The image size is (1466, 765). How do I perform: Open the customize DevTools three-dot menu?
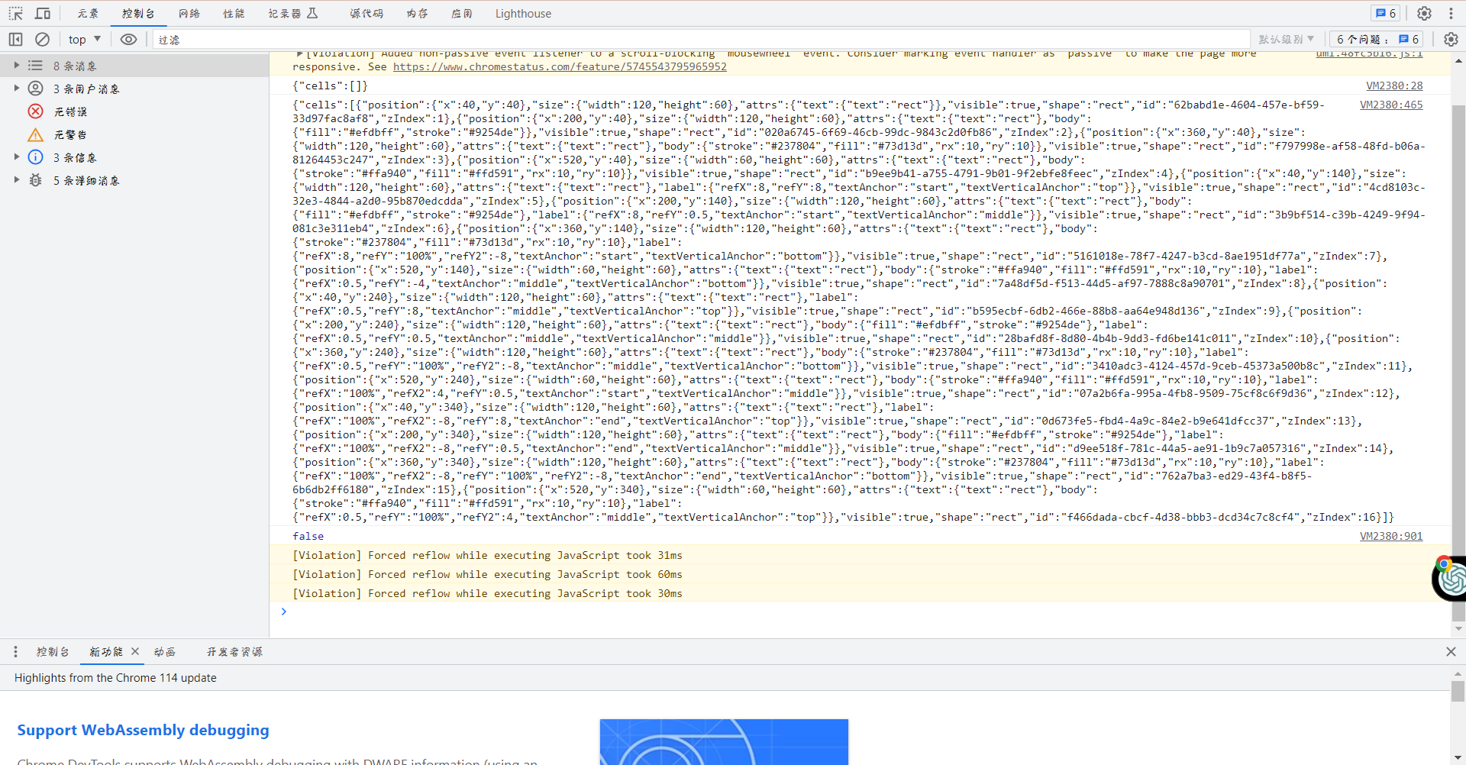tap(1452, 13)
